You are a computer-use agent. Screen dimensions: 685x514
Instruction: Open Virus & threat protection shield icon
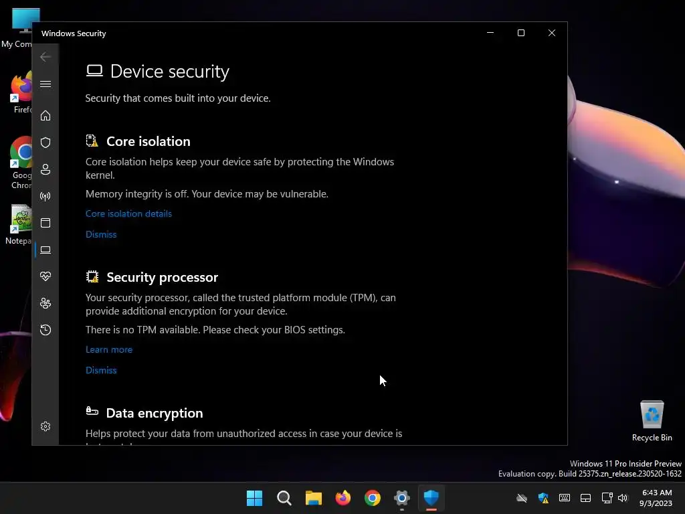click(45, 143)
